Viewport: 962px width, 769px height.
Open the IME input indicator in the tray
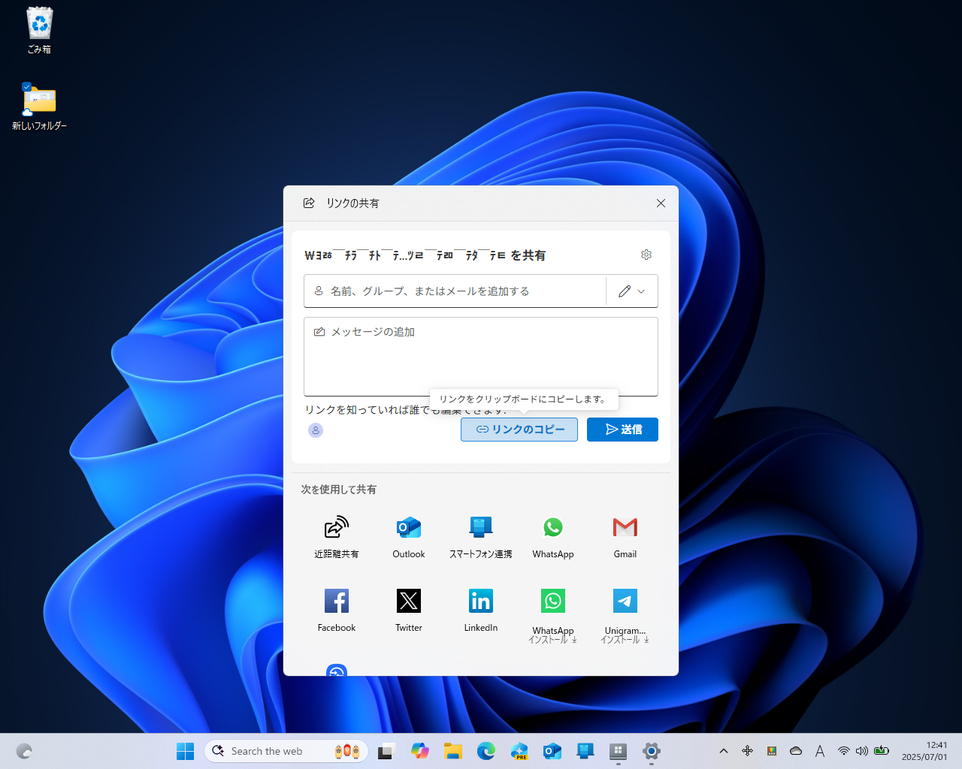tap(819, 751)
